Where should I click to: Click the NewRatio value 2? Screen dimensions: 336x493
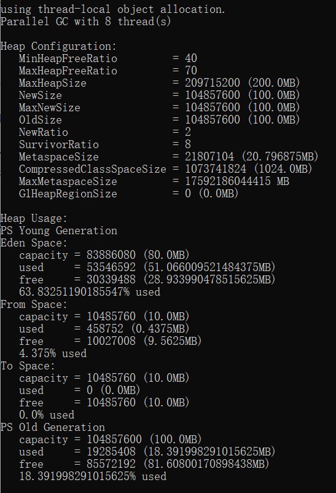point(188,132)
